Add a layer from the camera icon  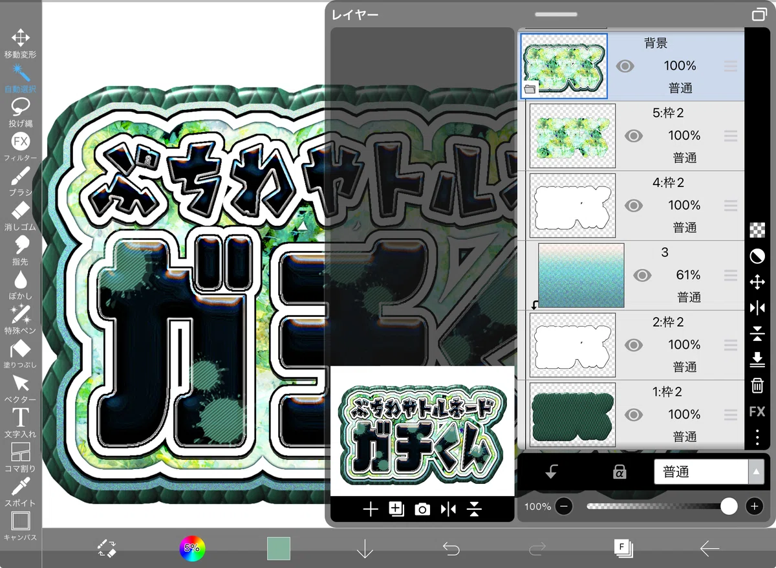click(422, 510)
